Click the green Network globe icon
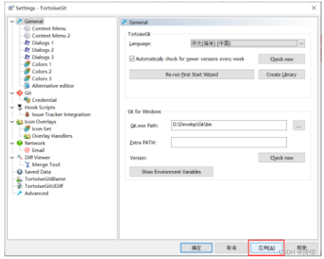This screenshot has height=259, width=324. 20,143
